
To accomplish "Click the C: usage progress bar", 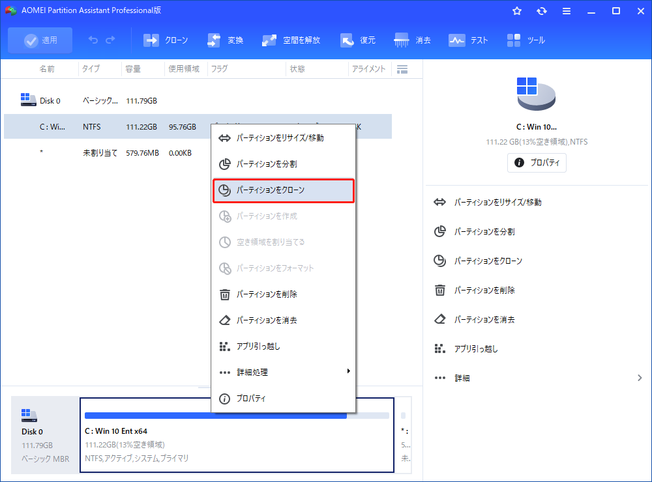I will [237, 416].
